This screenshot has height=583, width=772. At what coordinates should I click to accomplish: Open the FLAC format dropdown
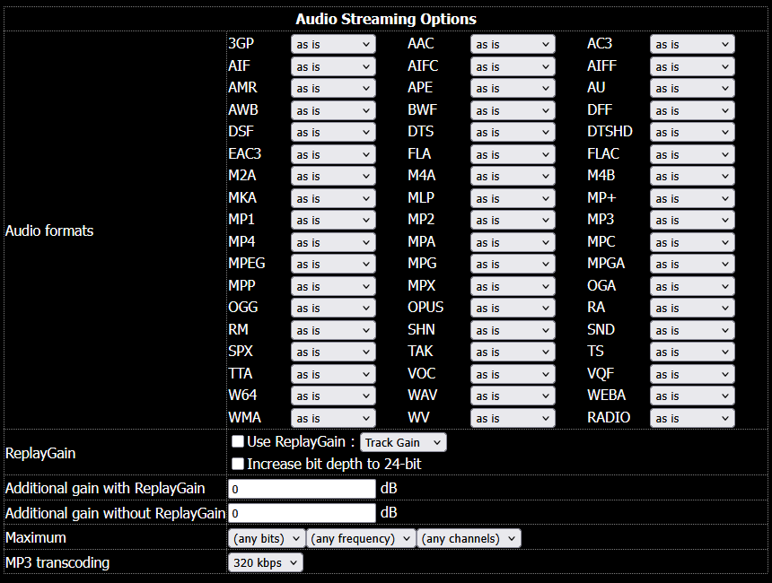tap(692, 154)
